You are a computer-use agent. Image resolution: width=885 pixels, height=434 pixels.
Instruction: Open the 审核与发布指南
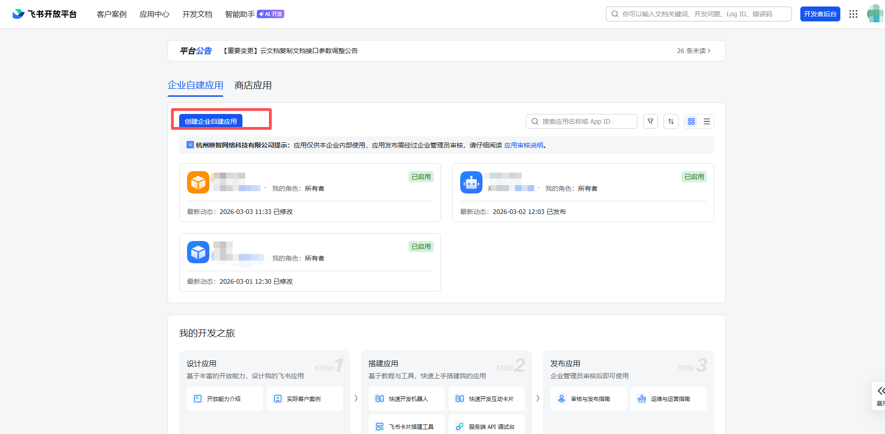click(x=588, y=399)
